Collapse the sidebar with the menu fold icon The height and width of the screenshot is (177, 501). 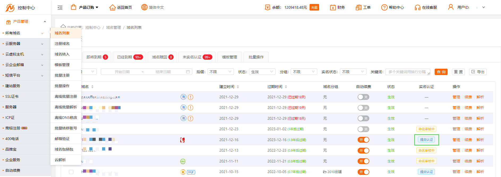[x=60, y=8]
